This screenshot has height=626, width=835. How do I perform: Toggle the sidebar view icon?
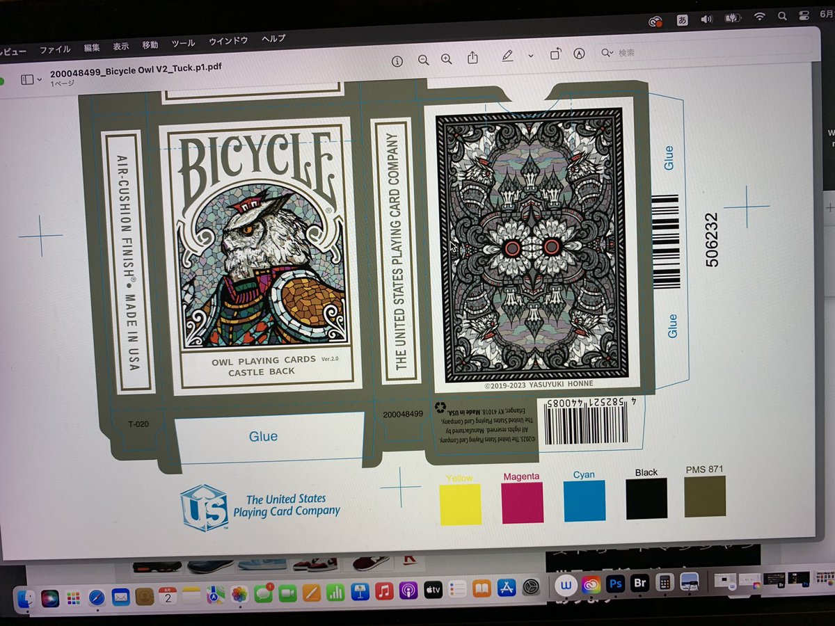27,80
